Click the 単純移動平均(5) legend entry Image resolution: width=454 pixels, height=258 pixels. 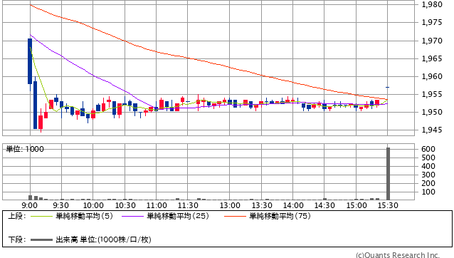(x=84, y=216)
